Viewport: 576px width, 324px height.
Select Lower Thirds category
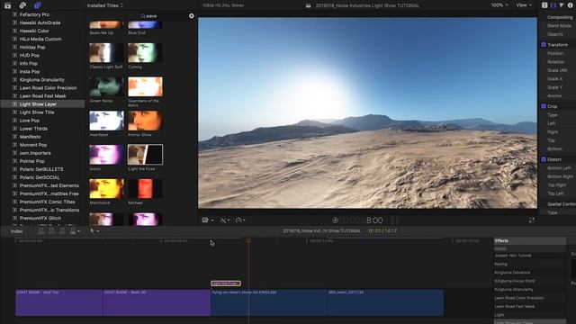coord(33,129)
